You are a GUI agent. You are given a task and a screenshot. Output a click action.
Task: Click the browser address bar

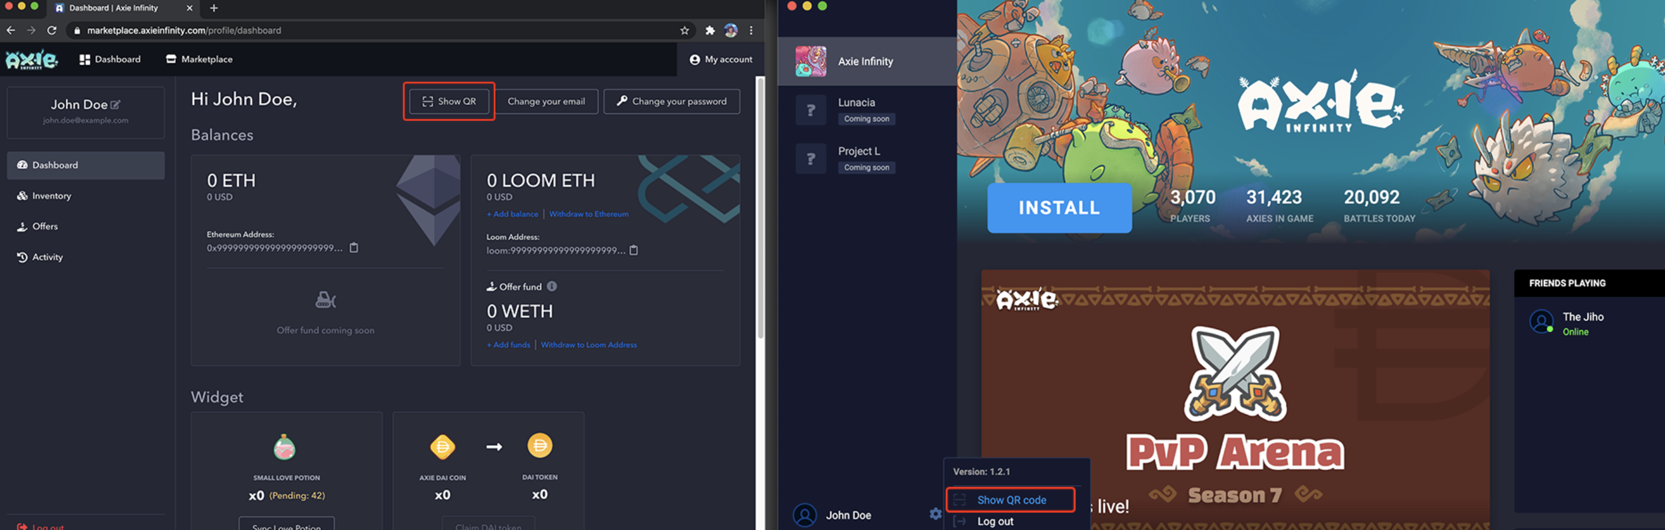tap(382, 31)
